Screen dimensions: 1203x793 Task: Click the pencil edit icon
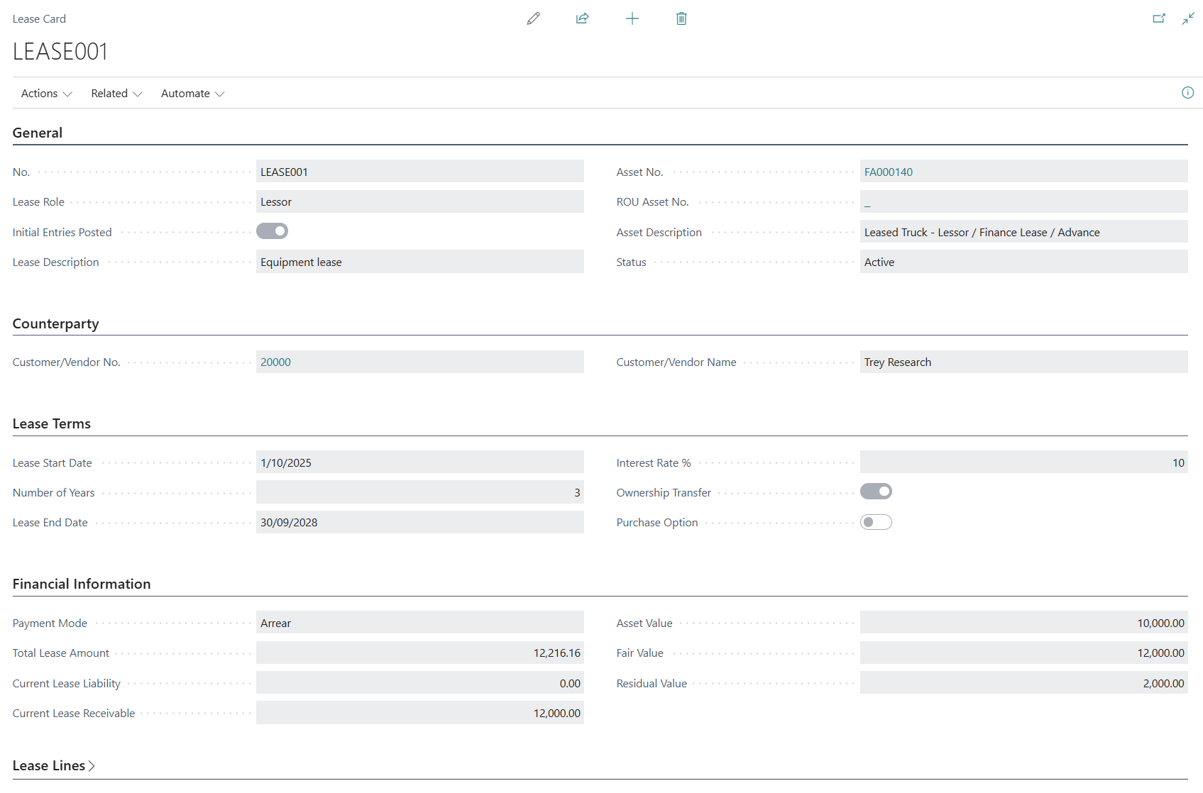pyautogui.click(x=533, y=18)
